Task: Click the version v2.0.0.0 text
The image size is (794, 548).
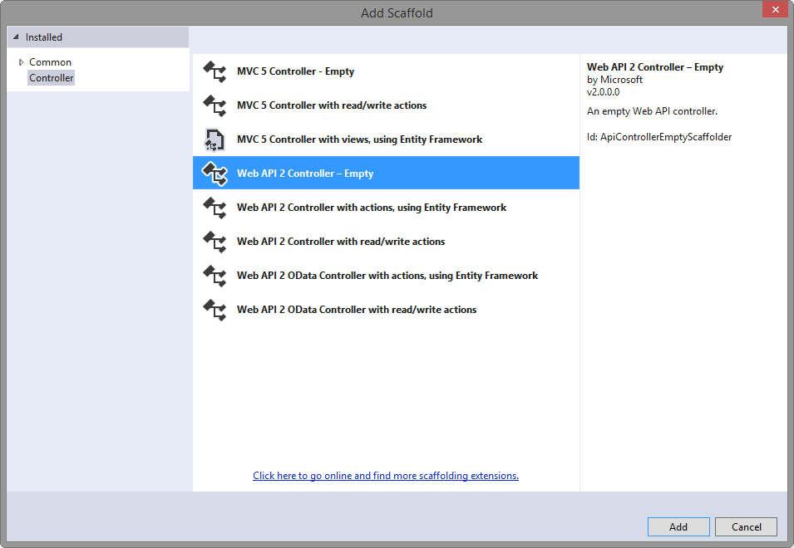Action: [x=603, y=92]
